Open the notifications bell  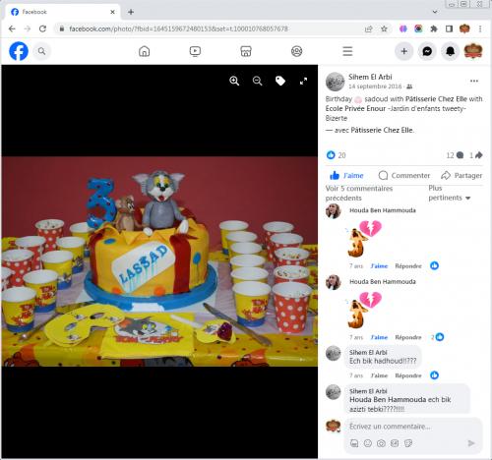tap(450, 51)
